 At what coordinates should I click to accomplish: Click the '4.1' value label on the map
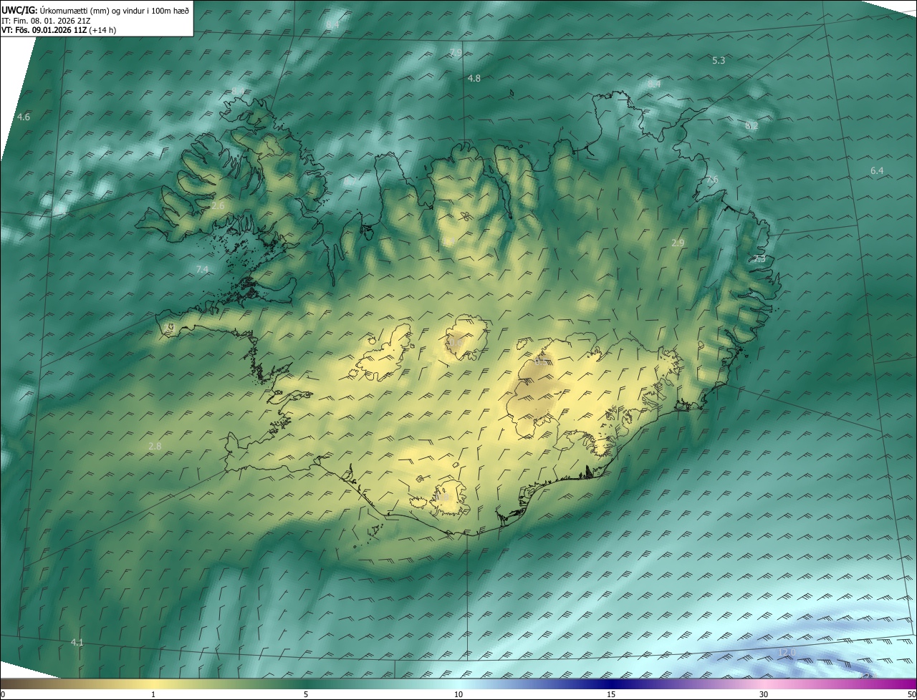tap(77, 643)
